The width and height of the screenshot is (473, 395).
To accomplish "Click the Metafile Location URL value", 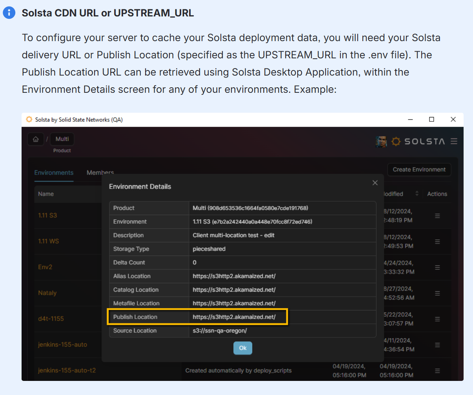I will pyautogui.click(x=234, y=303).
